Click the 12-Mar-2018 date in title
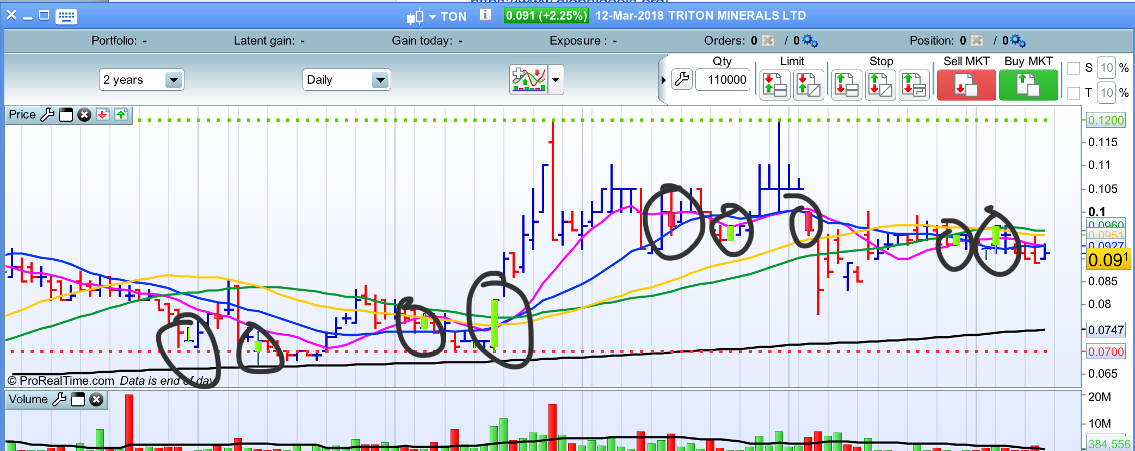 630,15
